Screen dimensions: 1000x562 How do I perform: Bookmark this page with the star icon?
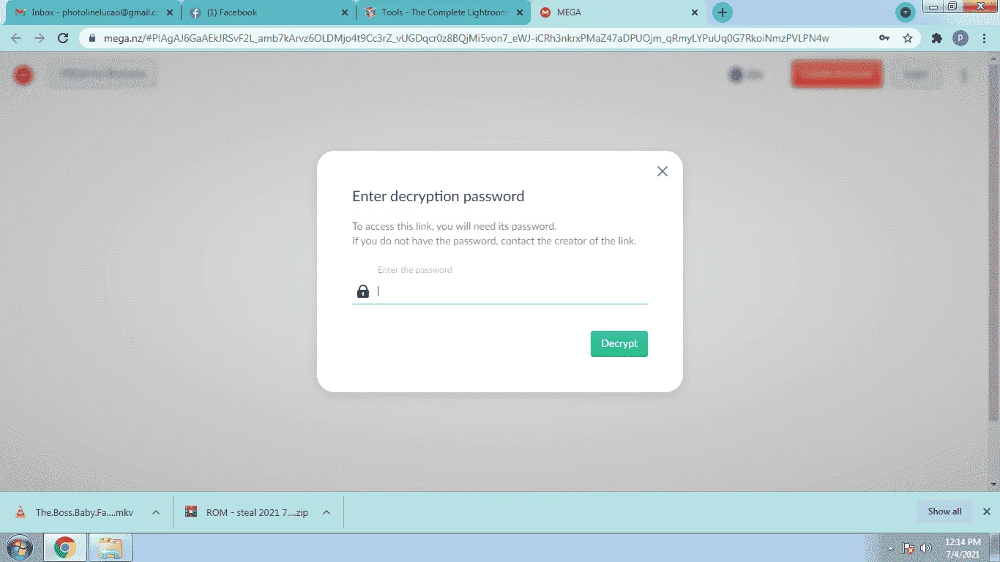908,38
